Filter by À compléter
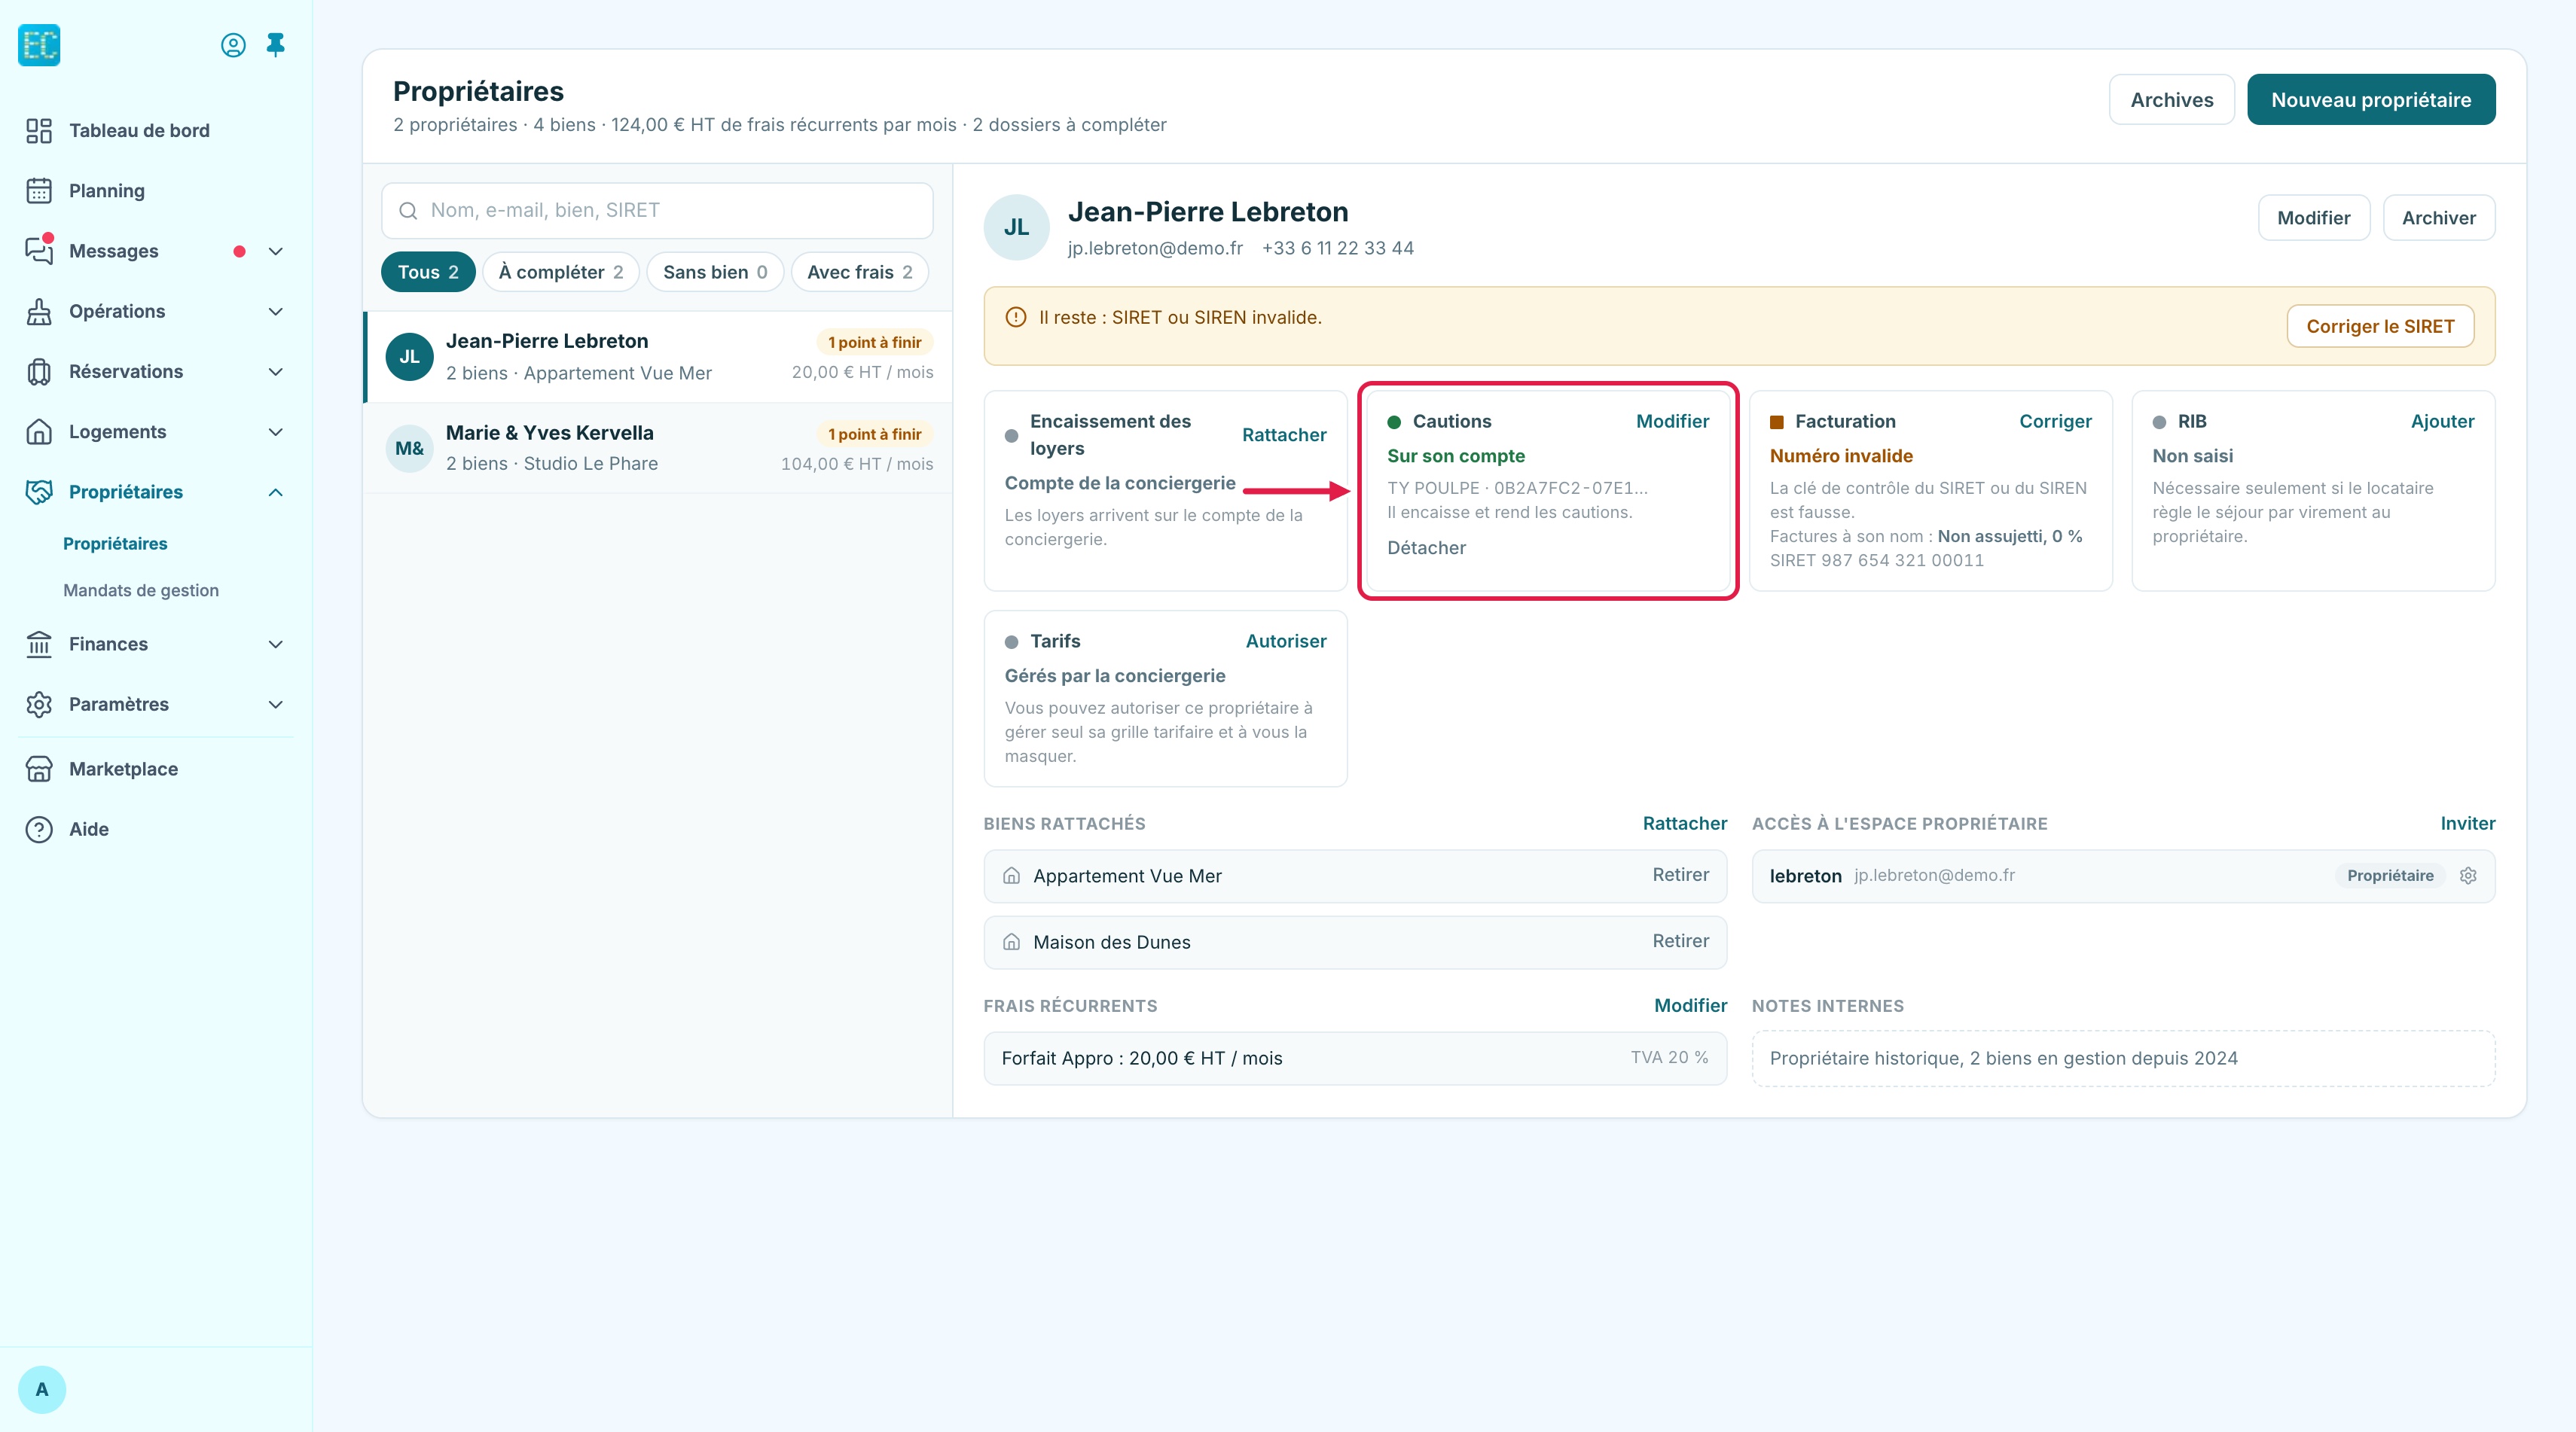The image size is (2576, 1432). [560, 272]
